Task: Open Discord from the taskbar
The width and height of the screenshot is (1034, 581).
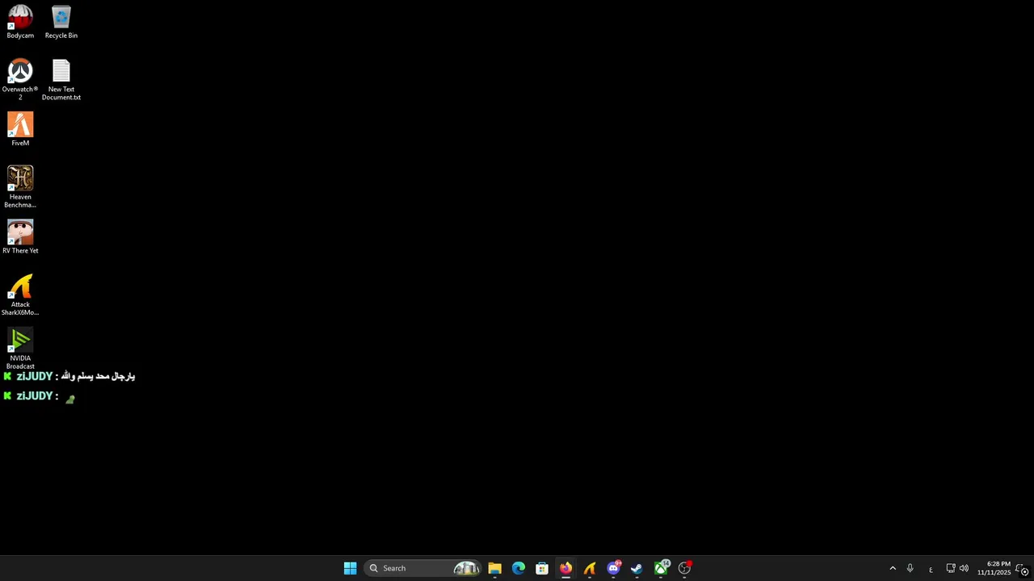Action: coord(613,568)
